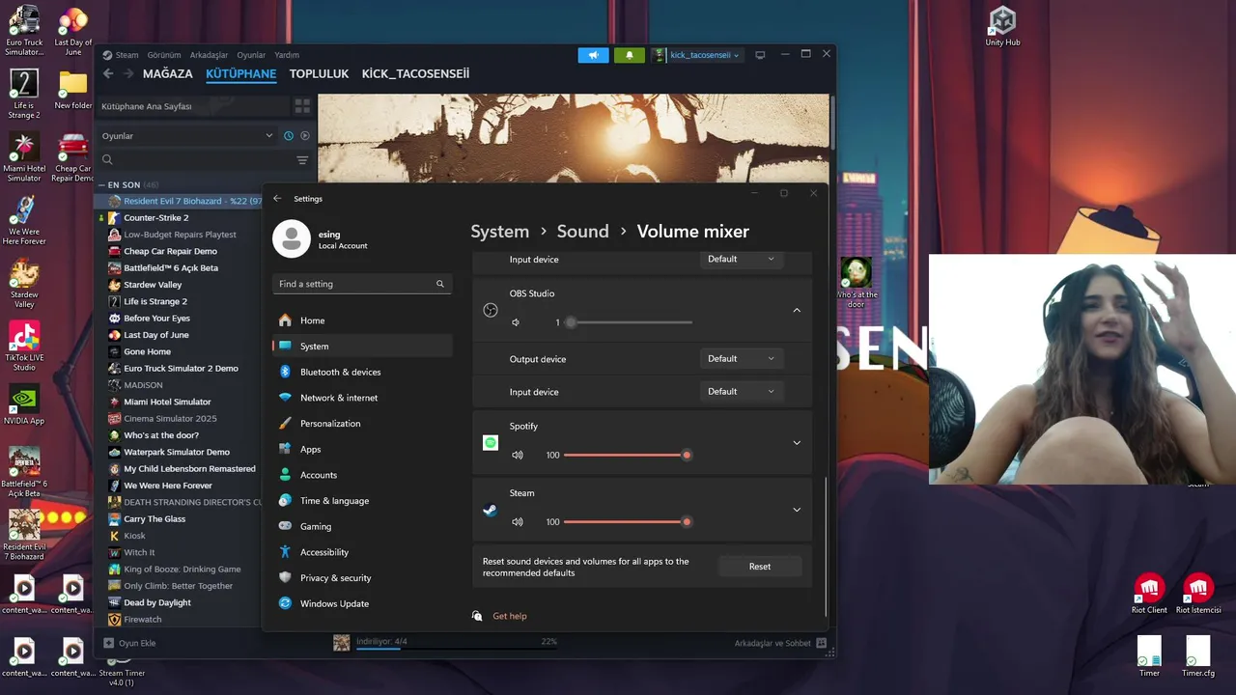The height and width of the screenshot is (695, 1236).
Task: Open Accounts settings page
Action: click(x=362, y=475)
